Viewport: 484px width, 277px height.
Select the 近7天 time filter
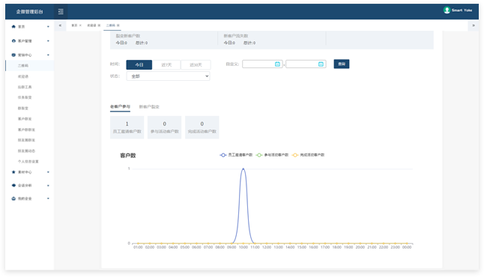coord(166,65)
